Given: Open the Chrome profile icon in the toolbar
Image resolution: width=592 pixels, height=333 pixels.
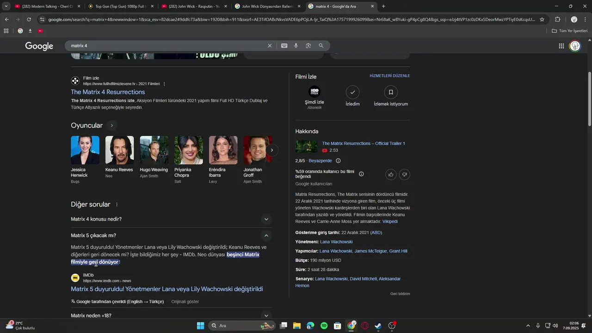Looking at the screenshot, I should pyautogui.click(x=574, y=19).
